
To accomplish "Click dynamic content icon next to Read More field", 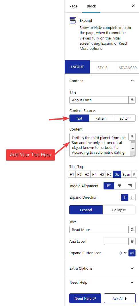I will coord(132,230).
